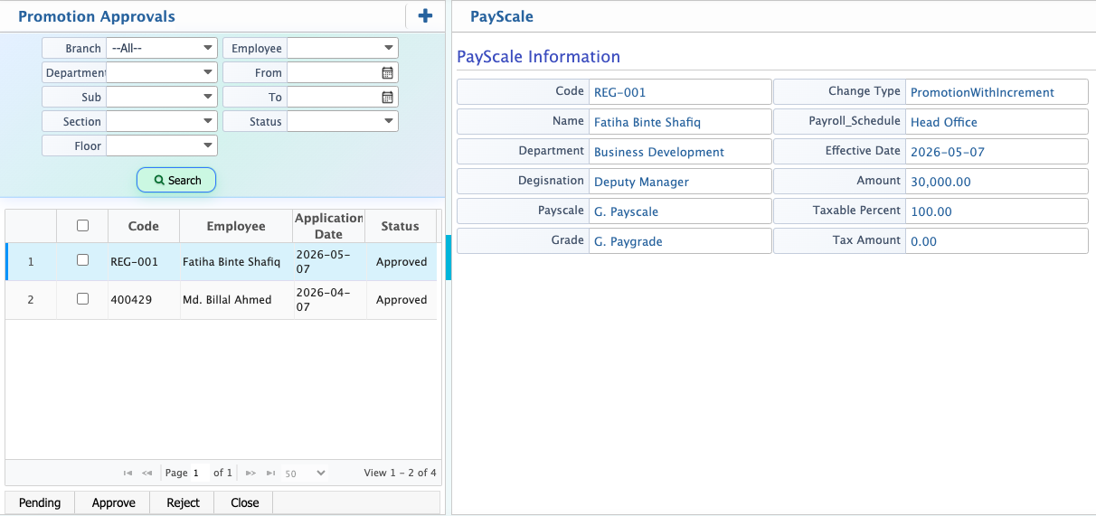The image size is (1096, 516).
Task: Click the G. Payscale value
Action: pyautogui.click(x=626, y=211)
